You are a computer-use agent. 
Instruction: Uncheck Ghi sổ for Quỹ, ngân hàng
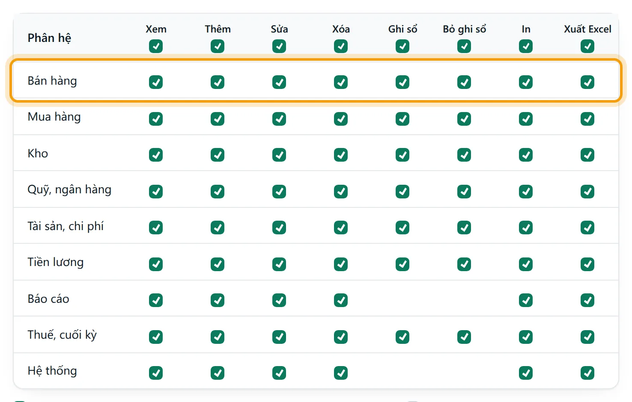pyautogui.click(x=402, y=192)
